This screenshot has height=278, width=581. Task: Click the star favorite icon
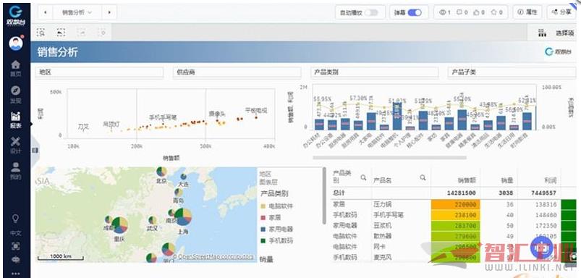click(493, 12)
